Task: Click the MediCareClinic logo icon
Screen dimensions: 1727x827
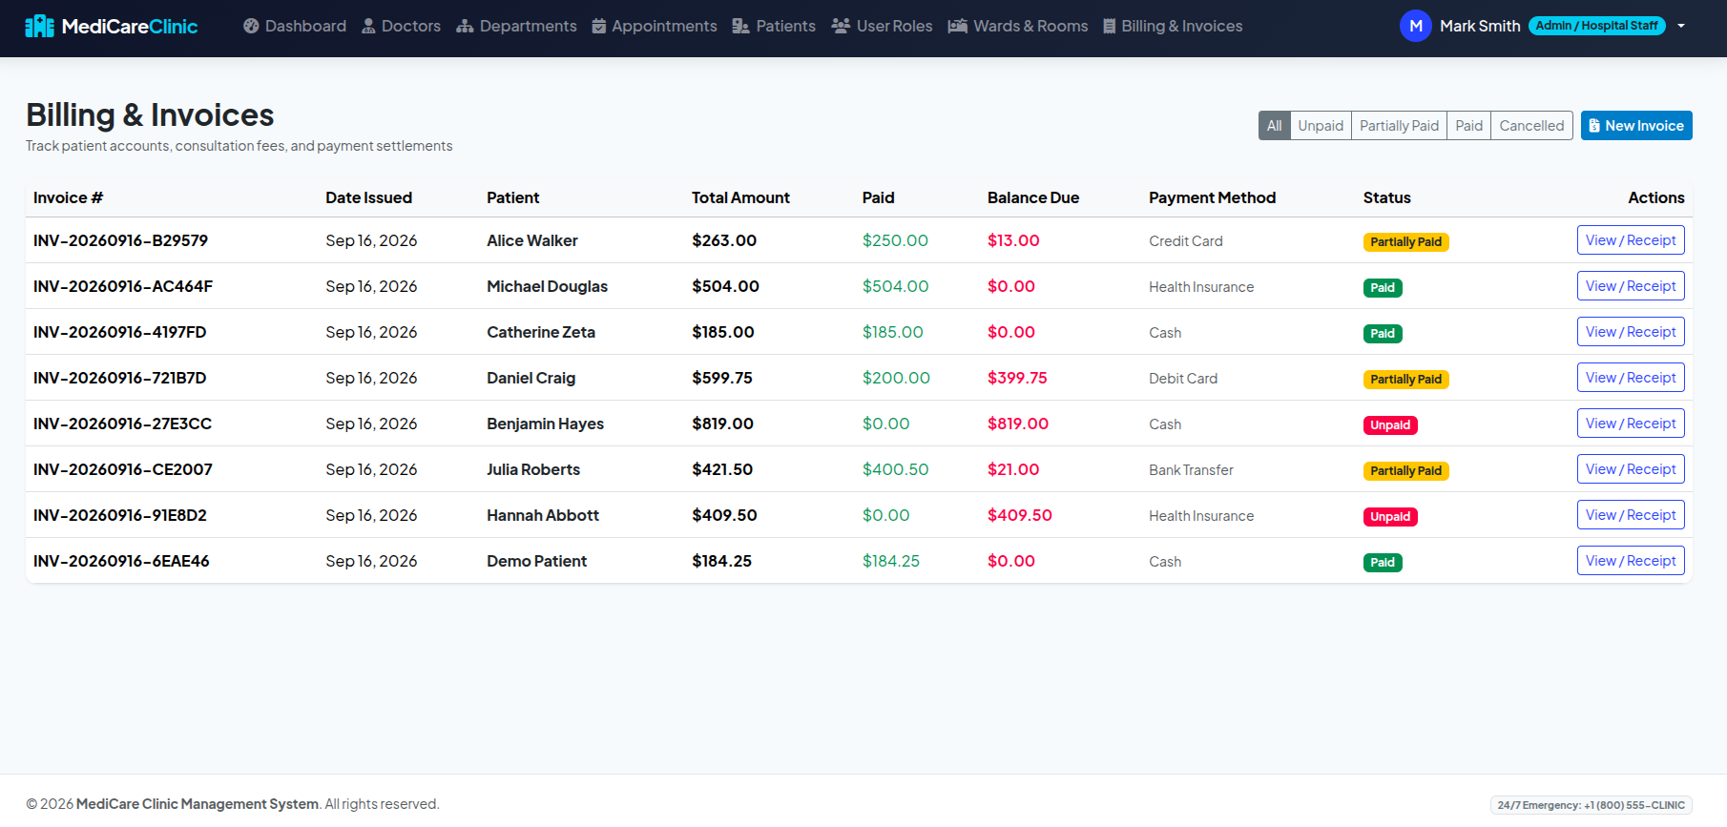Action: click(x=39, y=26)
